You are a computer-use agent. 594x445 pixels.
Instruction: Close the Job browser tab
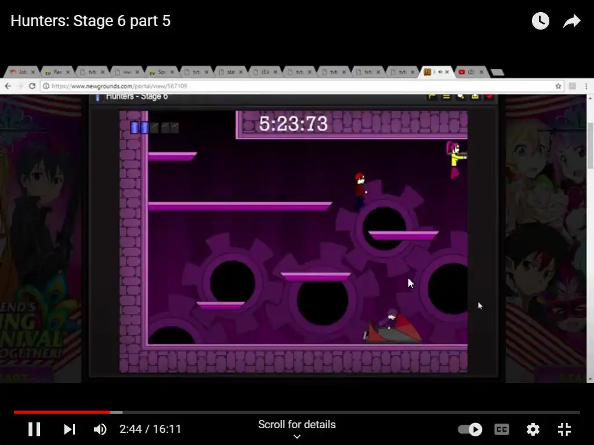pos(33,72)
